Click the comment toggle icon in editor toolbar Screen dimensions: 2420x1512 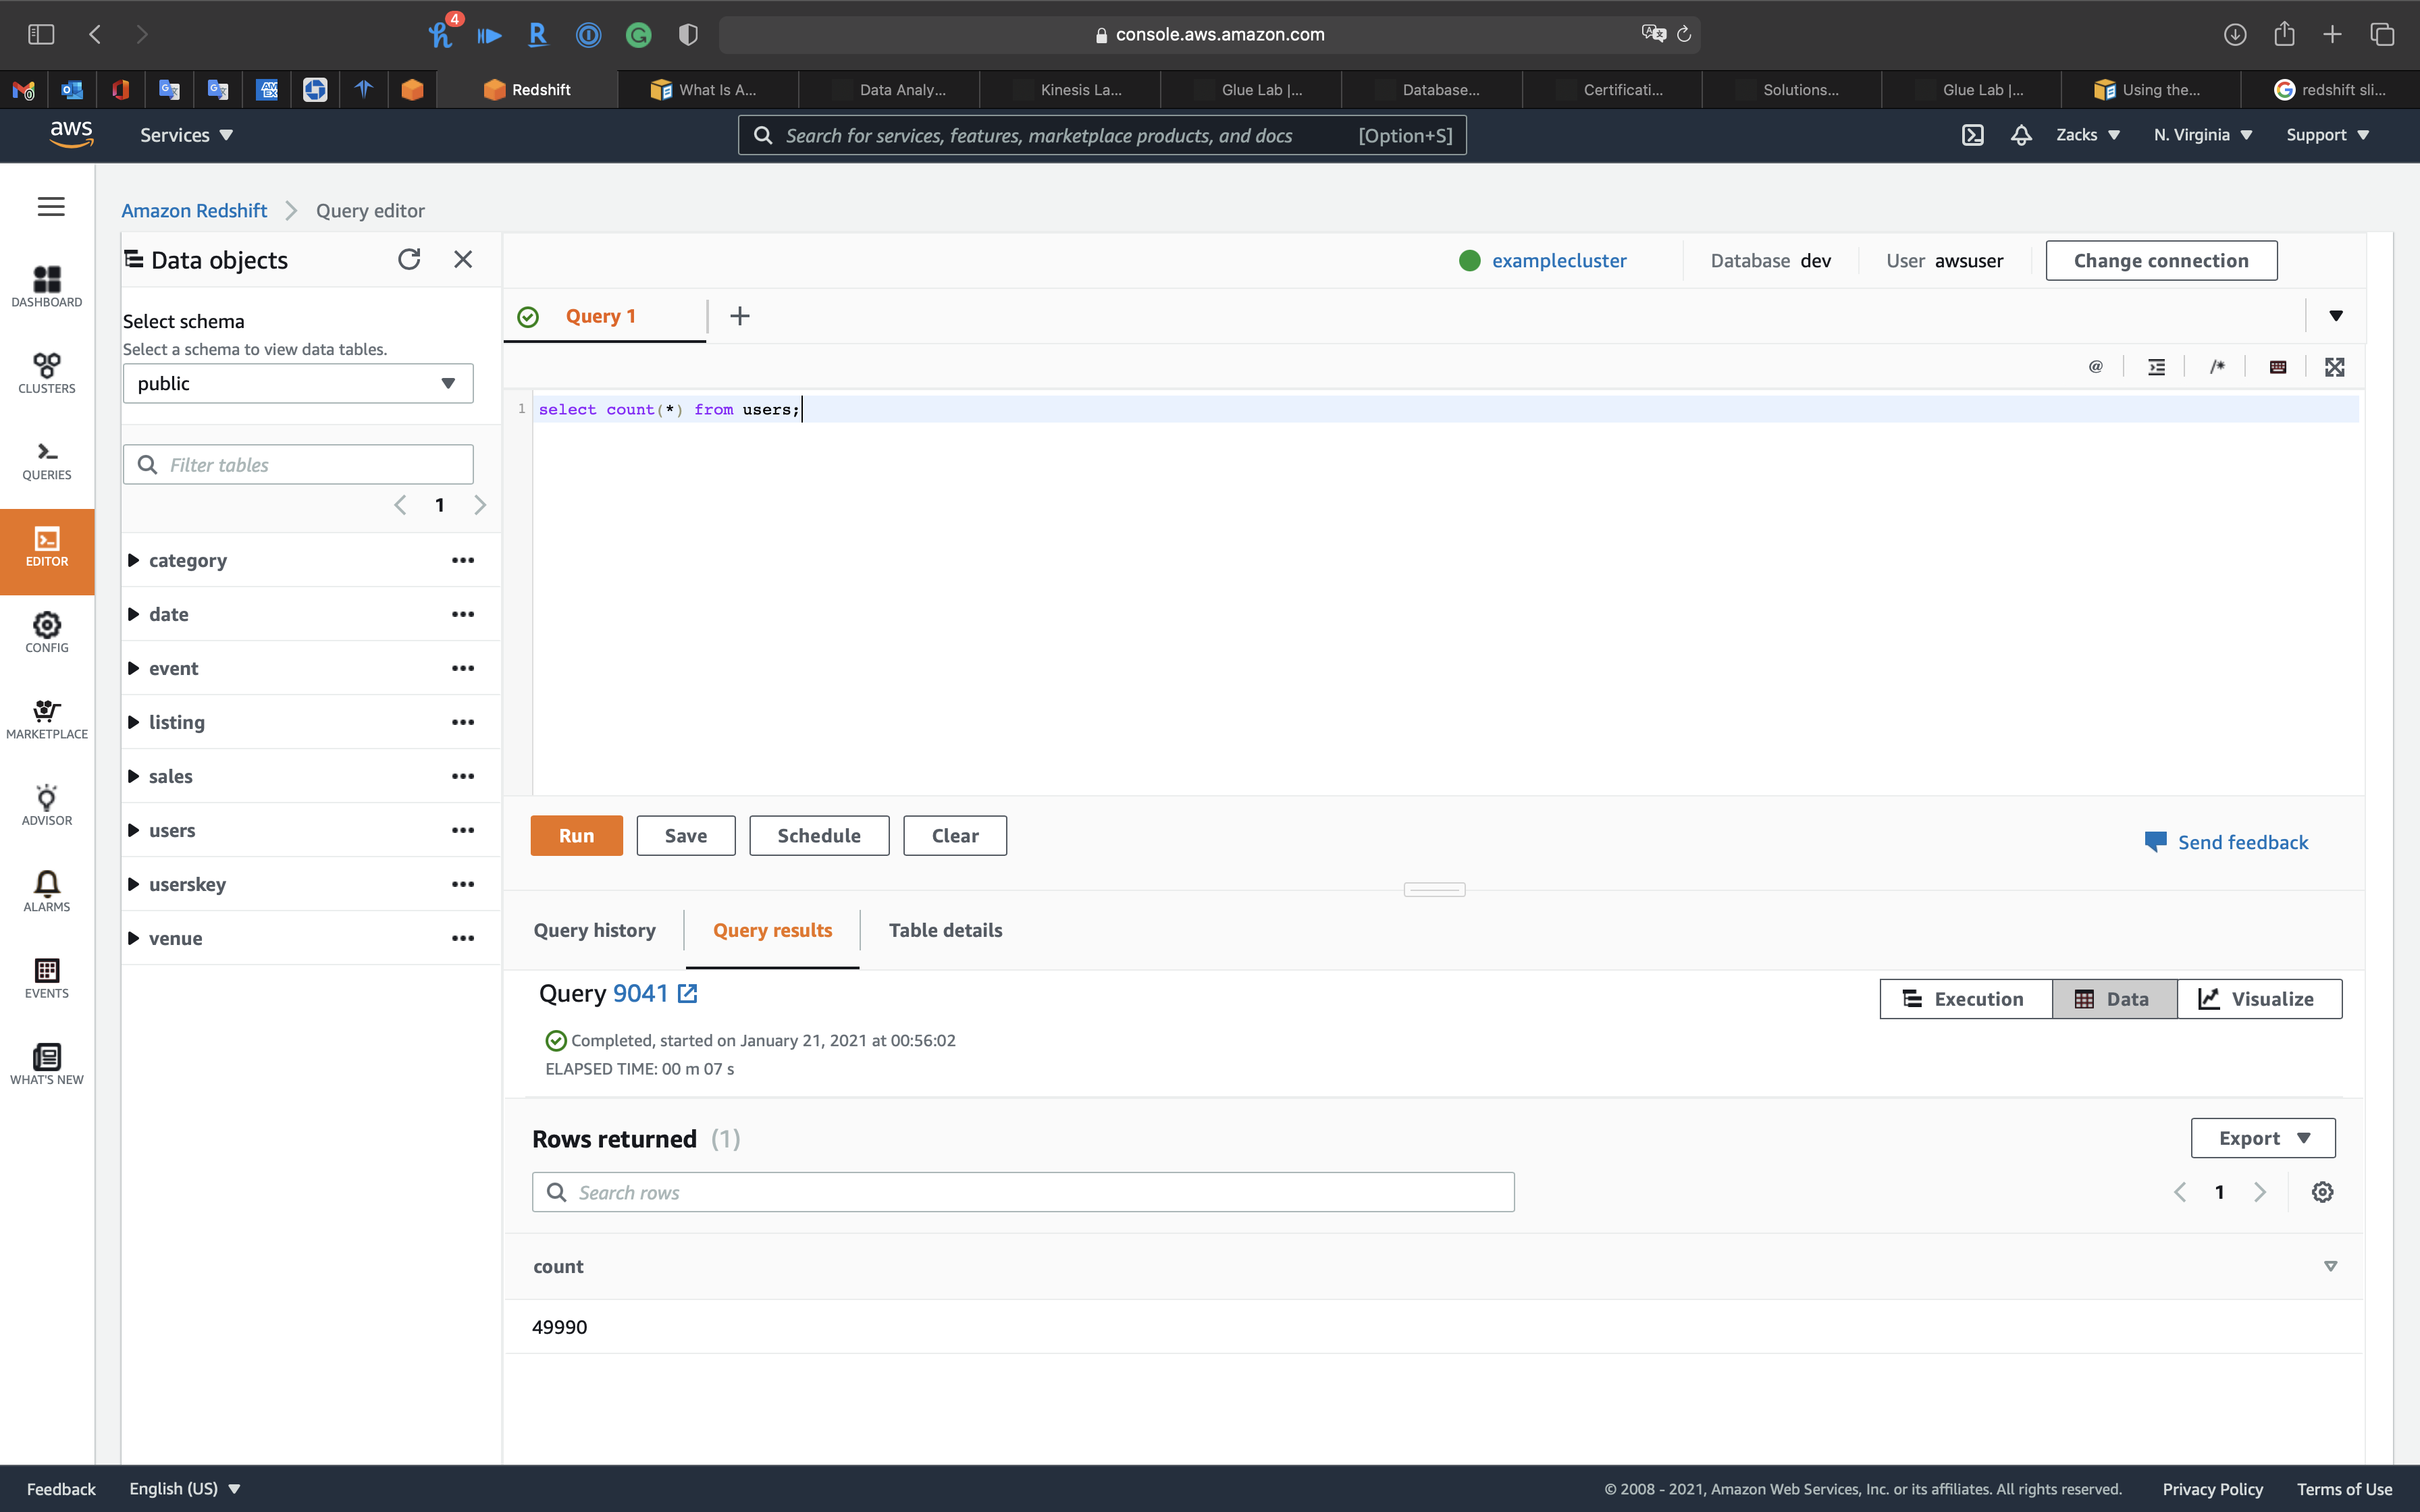coord(2217,367)
